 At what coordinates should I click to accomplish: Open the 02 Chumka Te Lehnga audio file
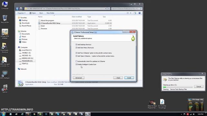pyautogui.click(x=162, y=104)
